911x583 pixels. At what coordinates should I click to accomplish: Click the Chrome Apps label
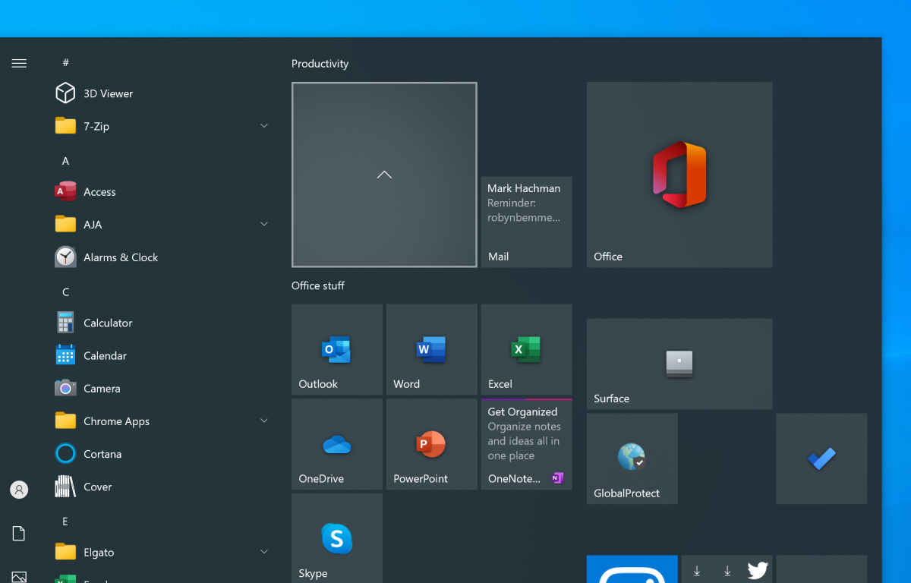coord(116,421)
